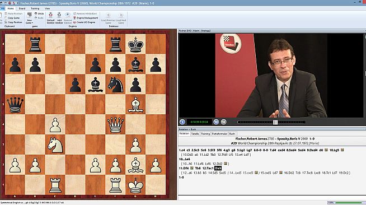
Task: Click the white knight on c3
Action: tap(55, 145)
